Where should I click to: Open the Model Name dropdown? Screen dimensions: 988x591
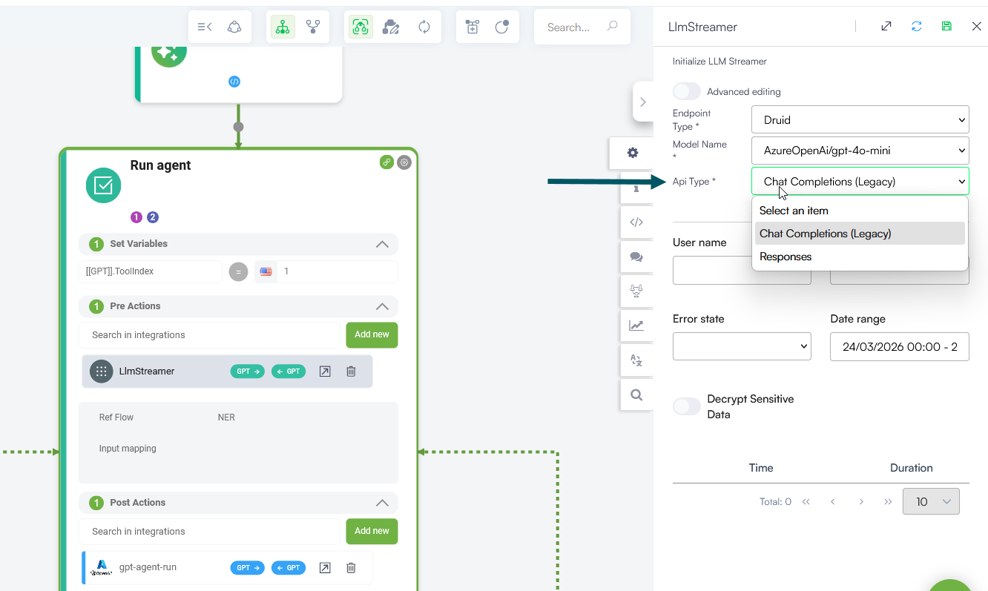[x=860, y=151]
